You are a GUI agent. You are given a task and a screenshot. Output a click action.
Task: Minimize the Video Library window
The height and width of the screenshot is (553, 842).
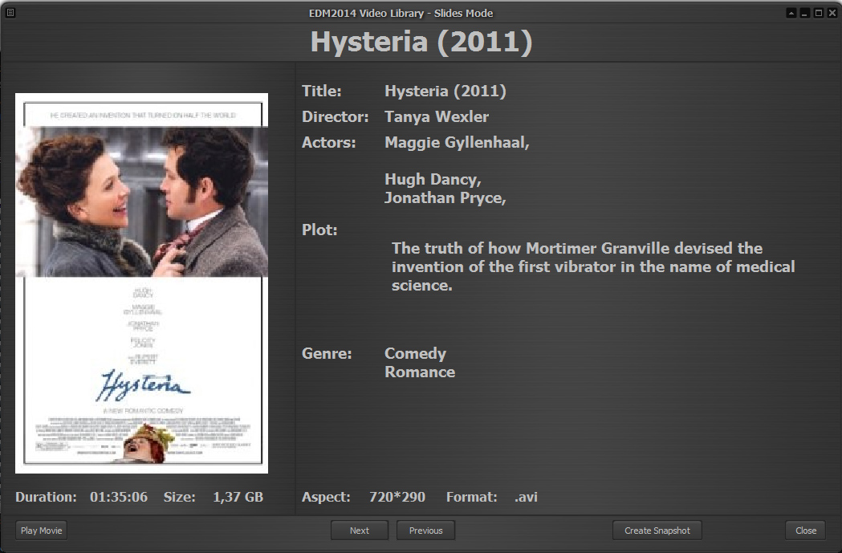[x=804, y=13]
